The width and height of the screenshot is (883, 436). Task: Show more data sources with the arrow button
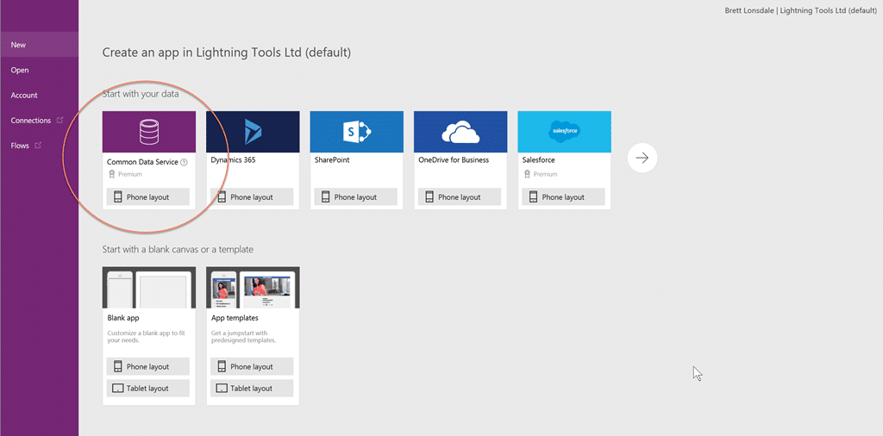tap(642, 158)
